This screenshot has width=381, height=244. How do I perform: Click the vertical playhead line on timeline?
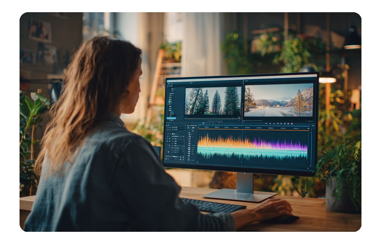click(x=242, y=146)
